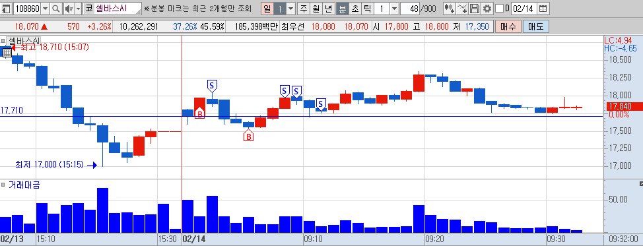Switch chart to 주 (weekly) period
Viewport: 643px width, 246px height.
[304, 8]
